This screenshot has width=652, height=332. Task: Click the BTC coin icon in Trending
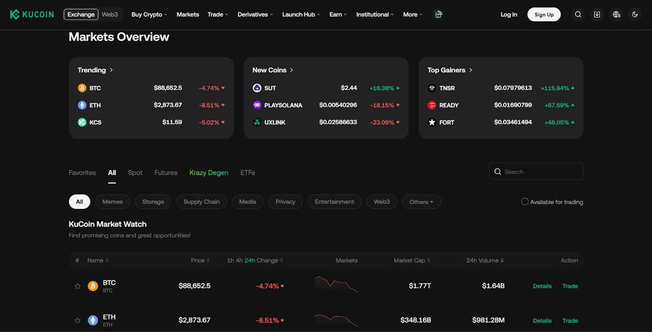pos(82,88)
